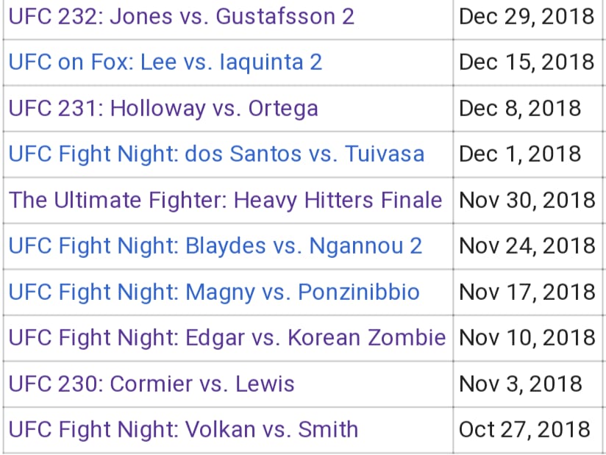Viewport: 606px width, 455px height.
Task: Open UFC Fight Night: Magny vs. Ponzinibbio
Action: [214, 292]
